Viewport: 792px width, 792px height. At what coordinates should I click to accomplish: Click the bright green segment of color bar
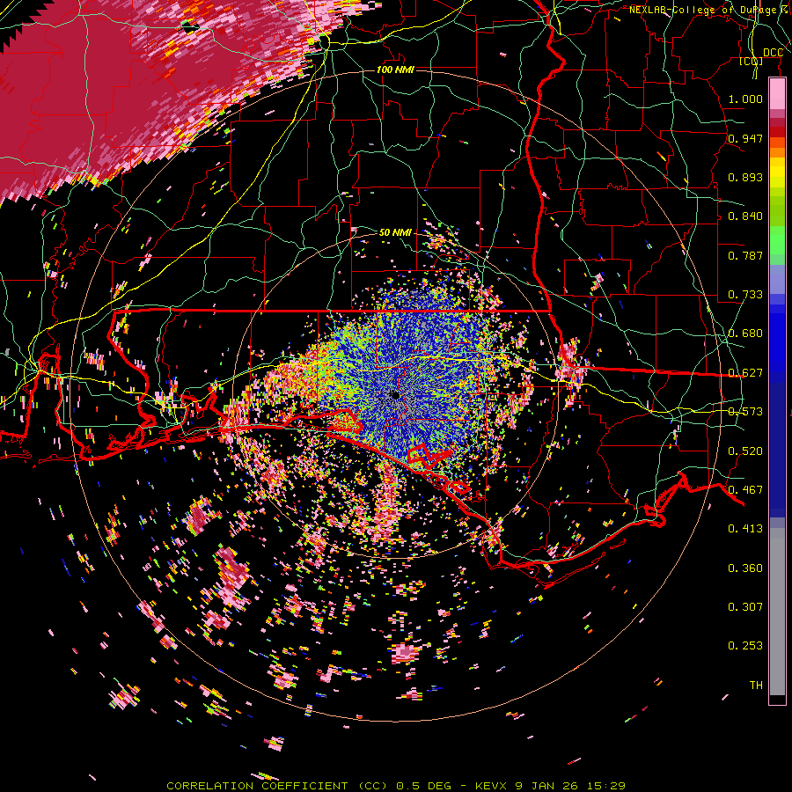click(x=777, y=240)
